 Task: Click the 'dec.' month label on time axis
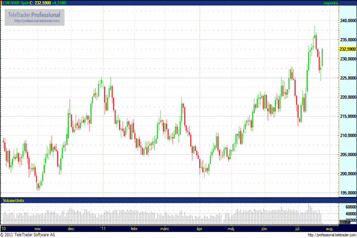pyautogui.click(x=71, y=228)
